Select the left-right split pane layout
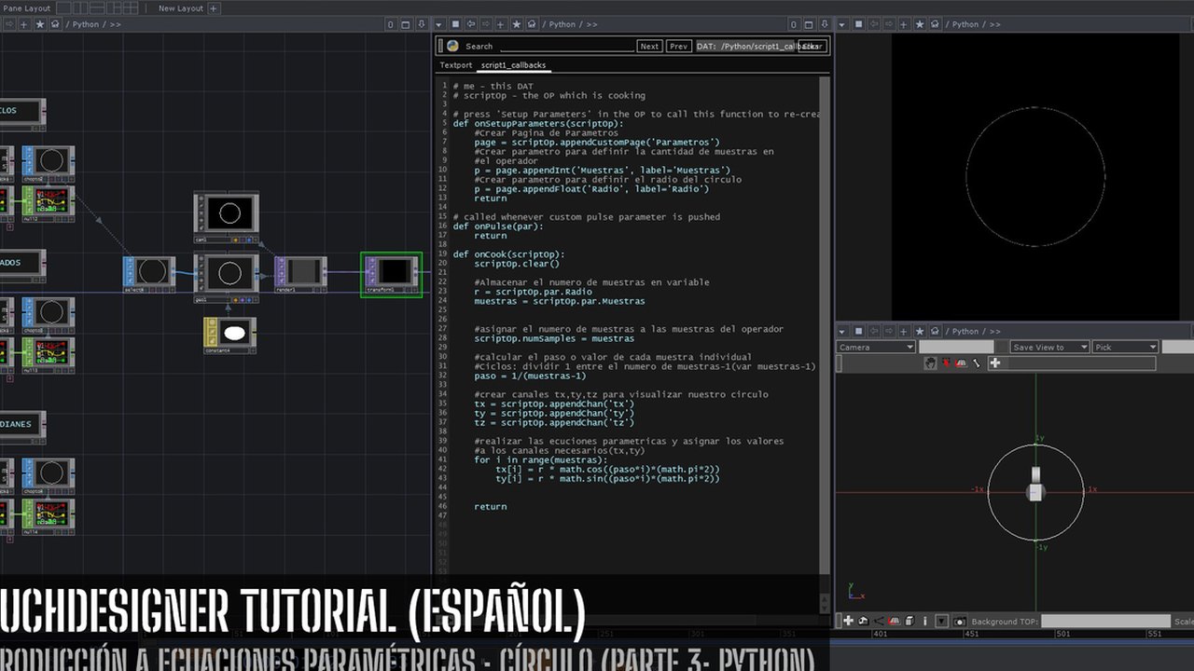 [x=80, y=8]
